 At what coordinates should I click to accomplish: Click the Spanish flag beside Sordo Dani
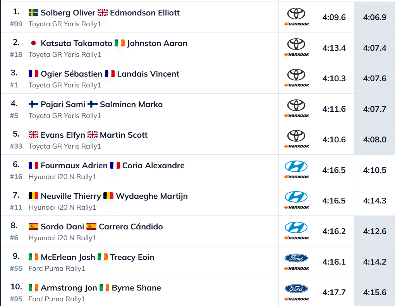point(33,227)
